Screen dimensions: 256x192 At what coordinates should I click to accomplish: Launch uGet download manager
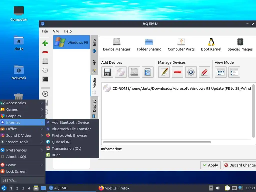[72, 155]
